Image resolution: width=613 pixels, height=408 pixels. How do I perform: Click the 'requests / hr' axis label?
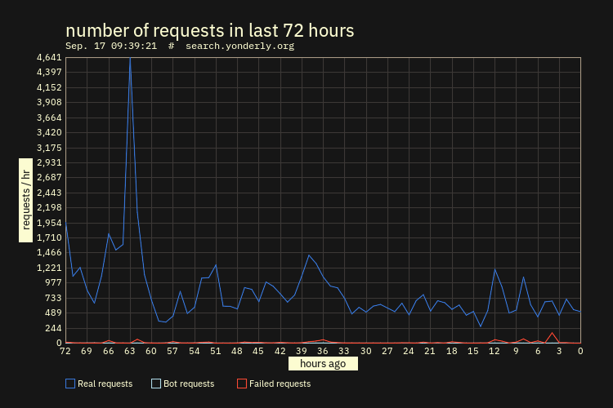26,200
